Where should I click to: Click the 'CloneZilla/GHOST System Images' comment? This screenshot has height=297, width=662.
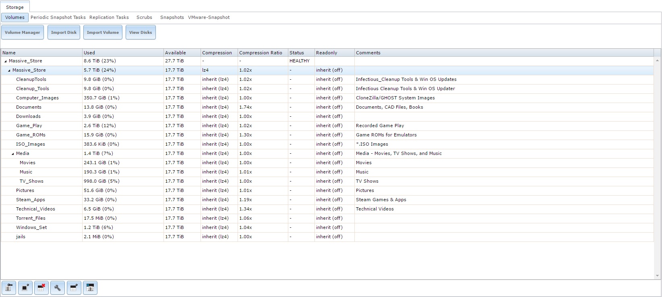tap(395, 98)
